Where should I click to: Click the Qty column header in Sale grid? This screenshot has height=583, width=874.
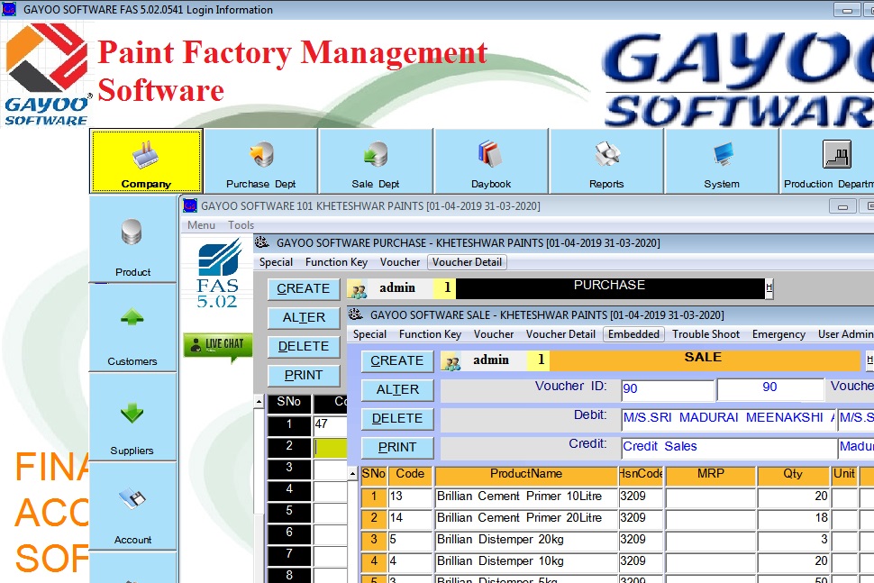793,474
